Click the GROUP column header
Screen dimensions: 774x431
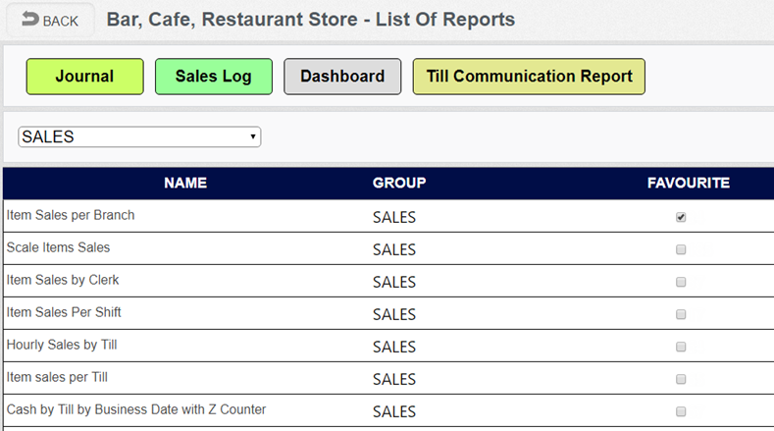398,184
